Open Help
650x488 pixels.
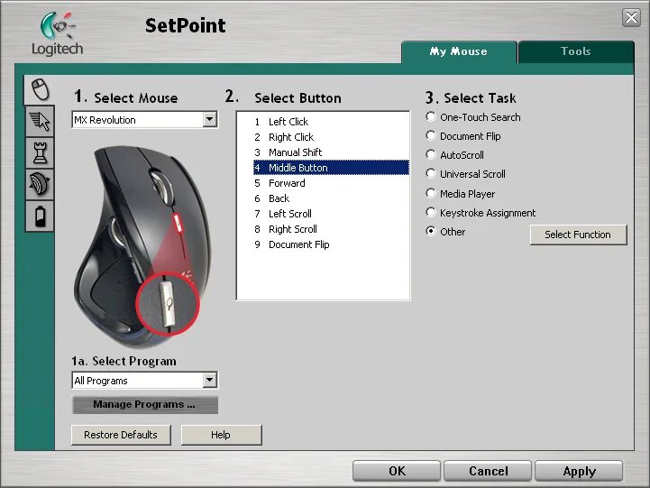point(221,435)
